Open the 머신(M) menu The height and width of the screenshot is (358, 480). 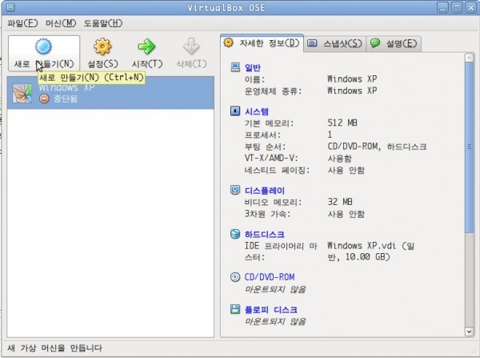[61, 23]
